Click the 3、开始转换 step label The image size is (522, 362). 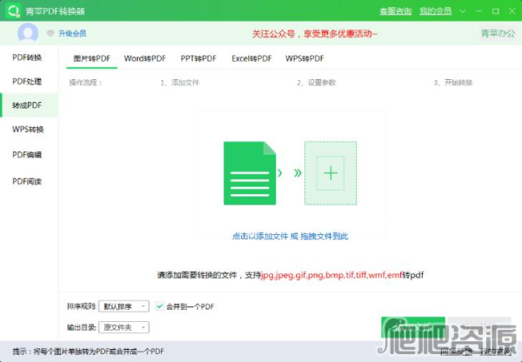pos(453,83)
